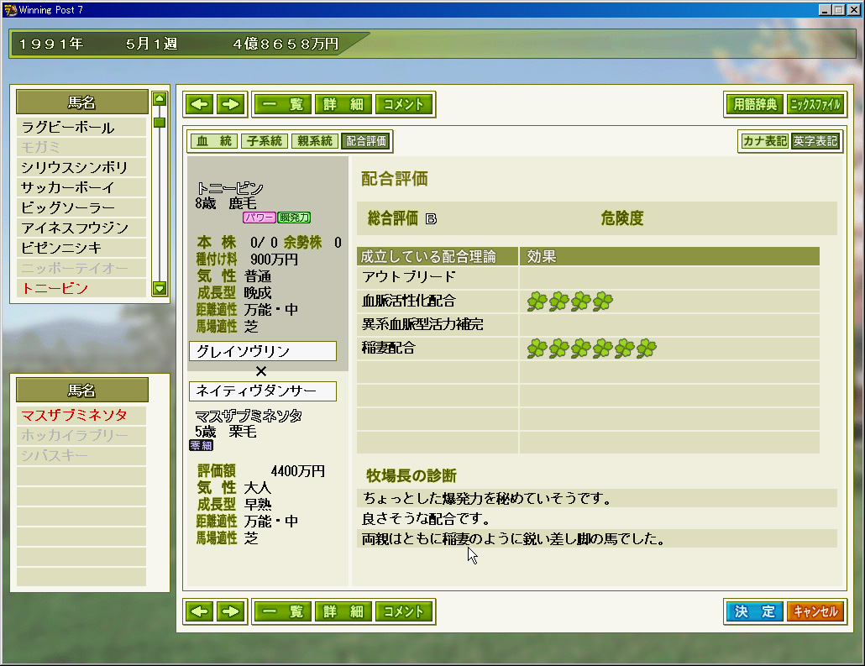Click the 効果 column header
865x666 pixels.
(x=669, y=257)
